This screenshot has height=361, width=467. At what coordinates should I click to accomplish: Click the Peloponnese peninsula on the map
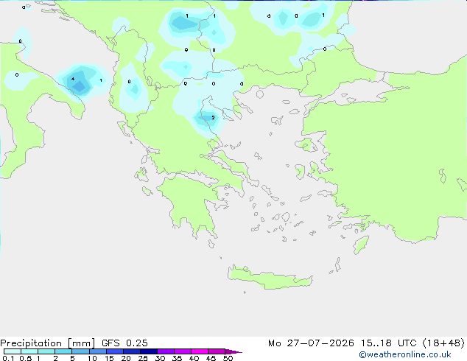(191, 203)
